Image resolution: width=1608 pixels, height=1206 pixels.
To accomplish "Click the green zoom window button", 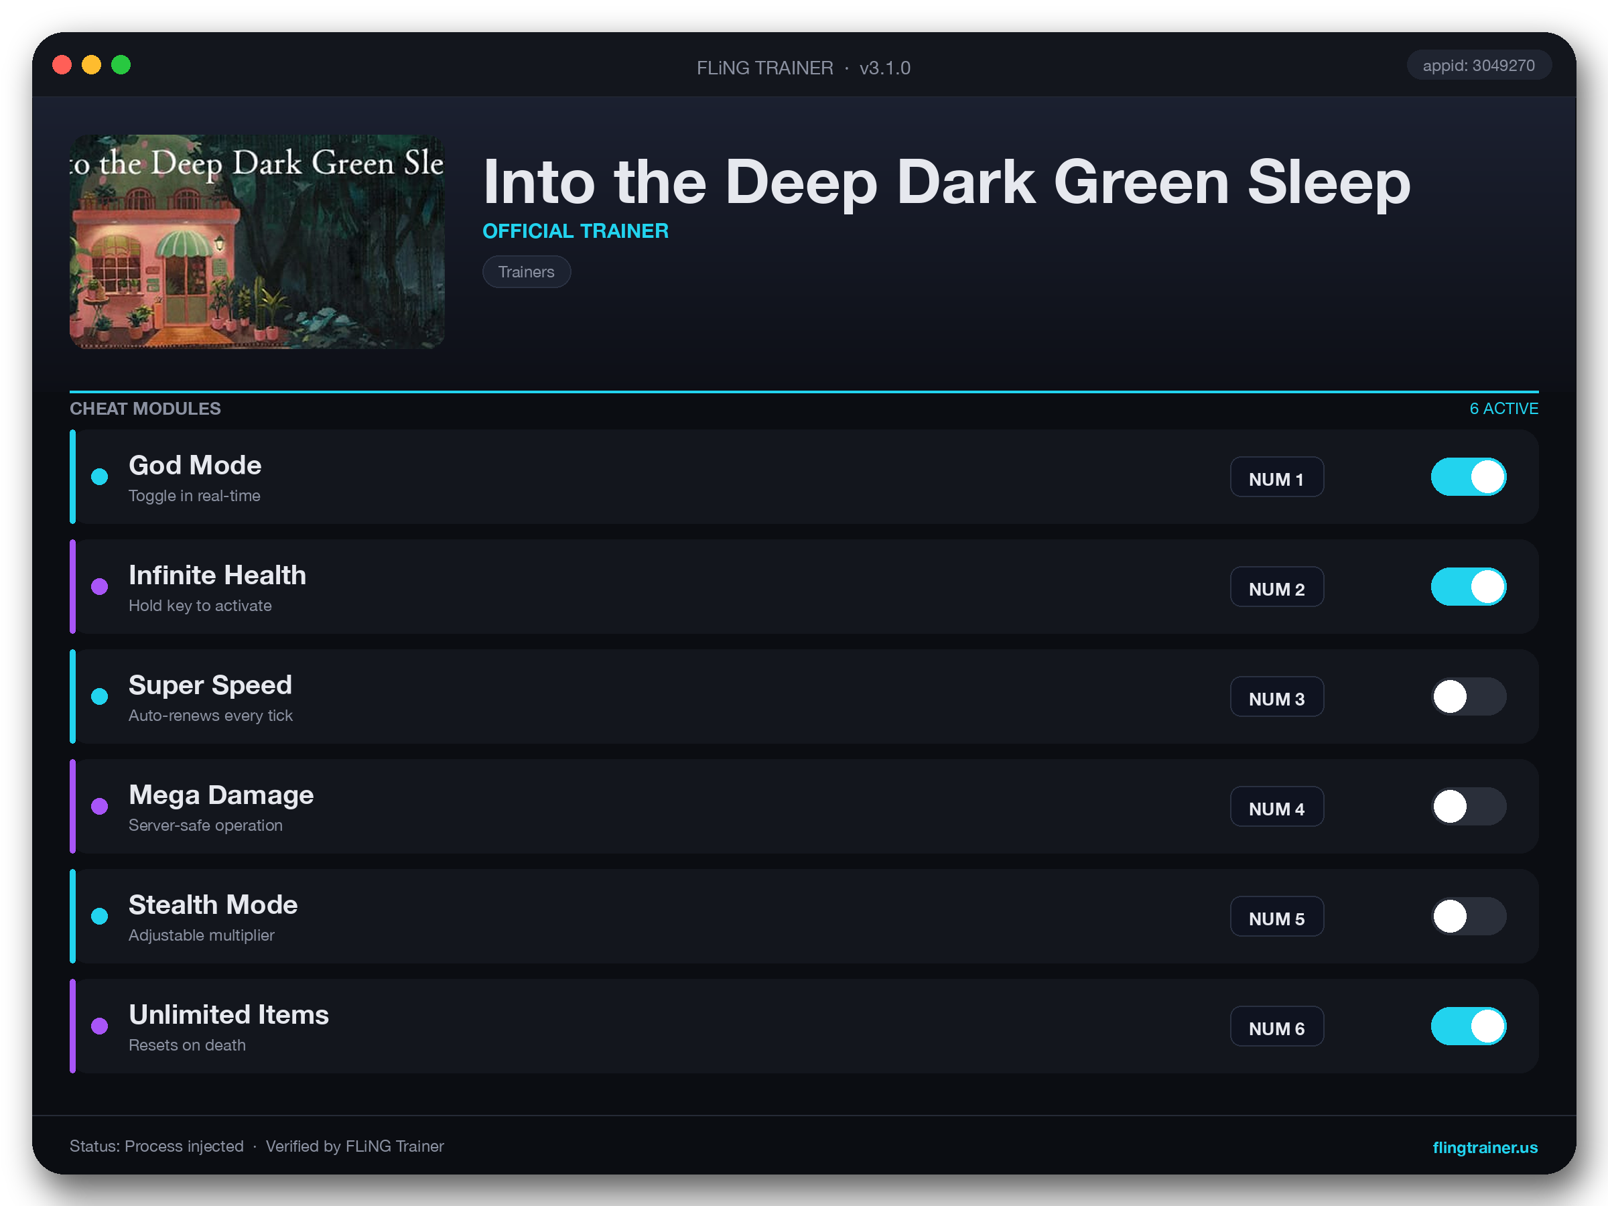I will coord(121,66).
